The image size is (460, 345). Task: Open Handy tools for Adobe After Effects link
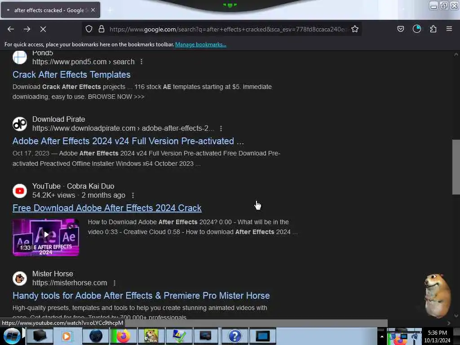[141, 296]
